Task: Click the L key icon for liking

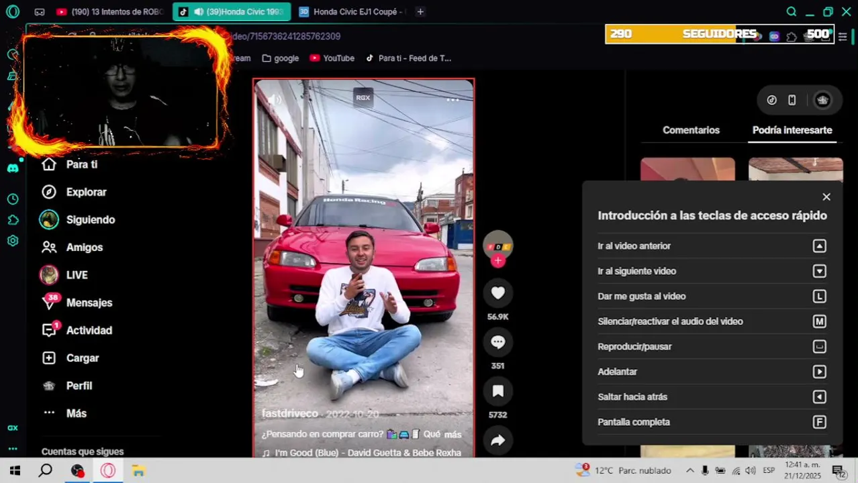Action: (x=819, y=297)
